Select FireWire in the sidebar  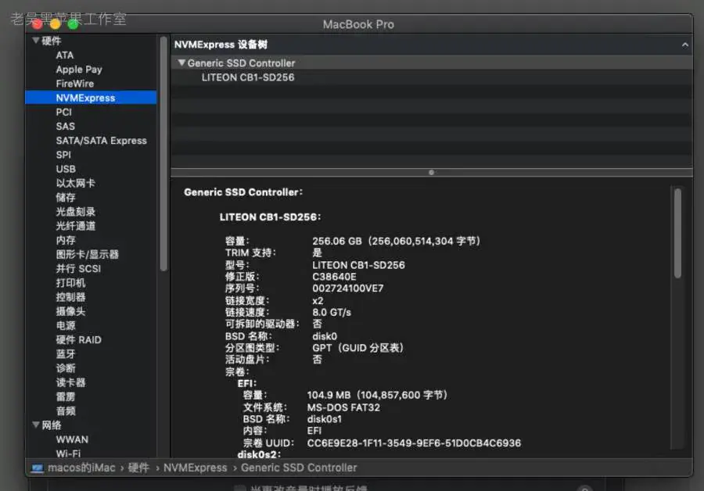coord(75,84)
